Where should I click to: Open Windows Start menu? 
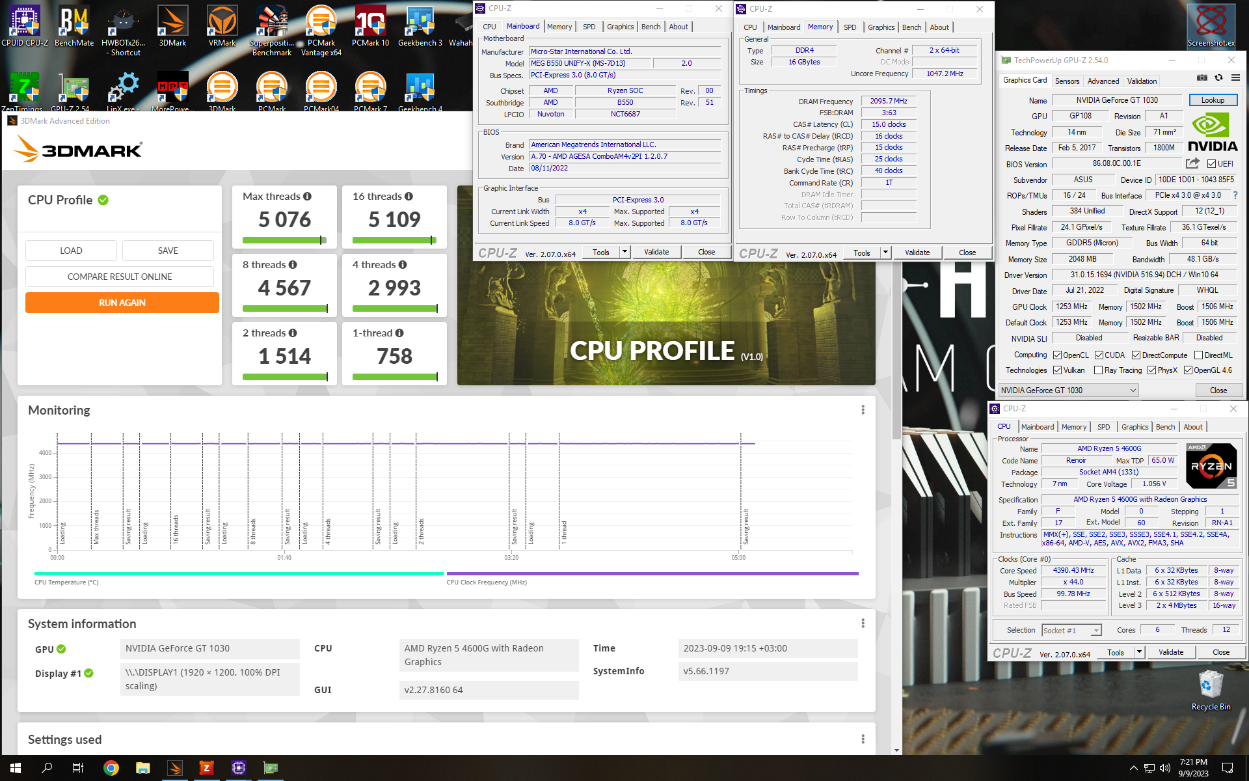(16, 768)
